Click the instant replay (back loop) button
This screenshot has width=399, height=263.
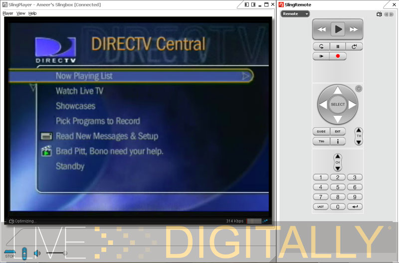(x=321, y=46)
